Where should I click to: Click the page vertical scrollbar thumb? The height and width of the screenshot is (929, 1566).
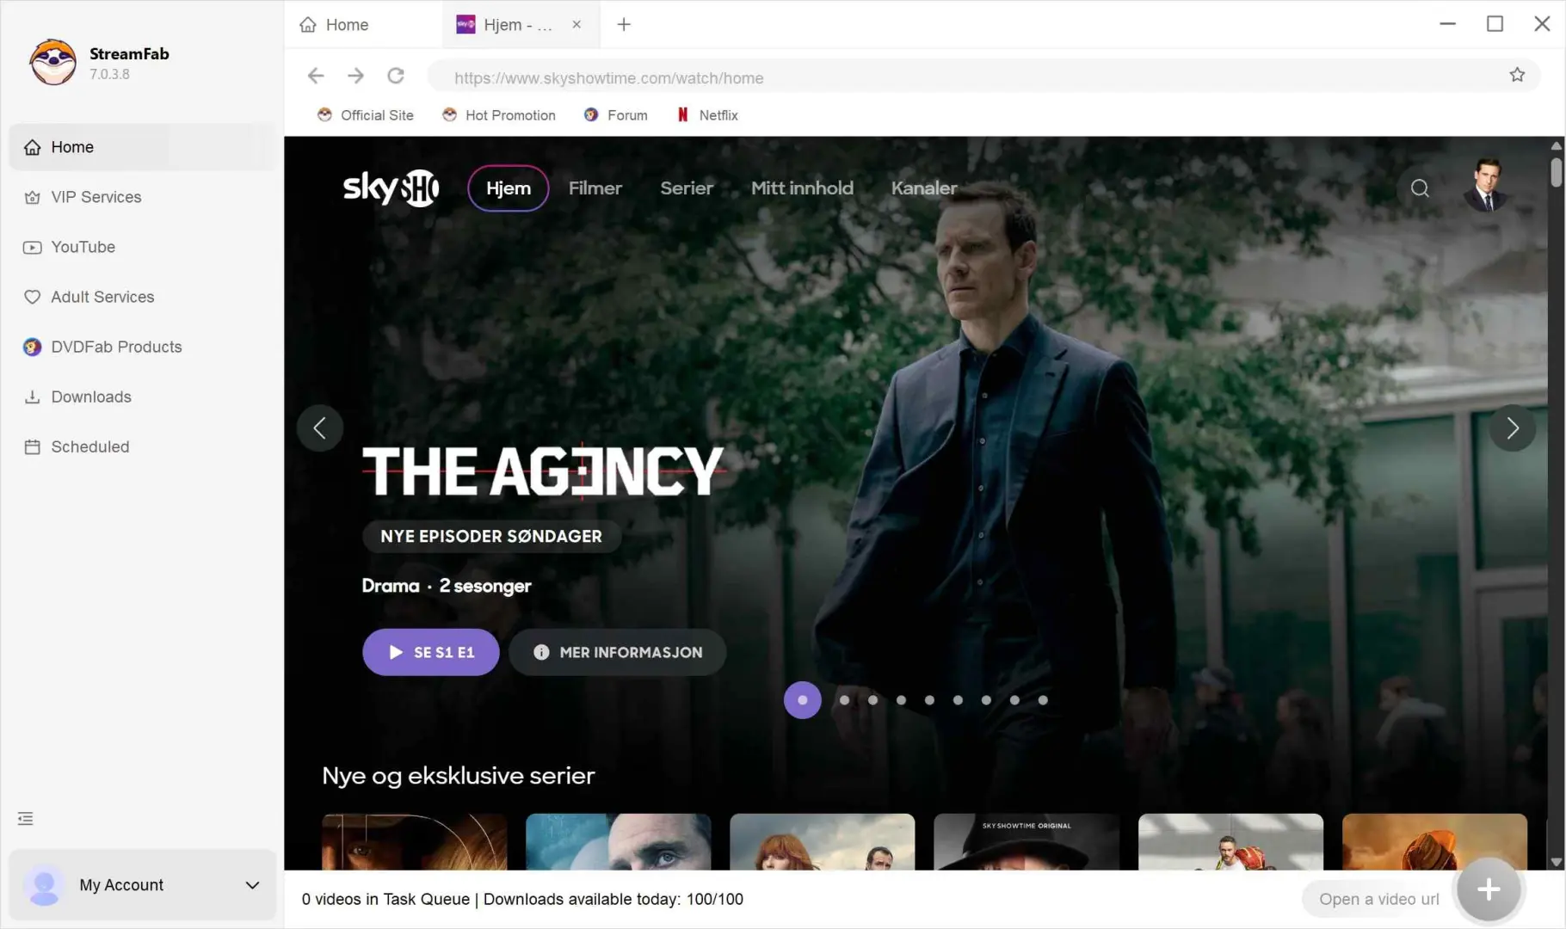pyautogui.click(x=1556, y=171)
